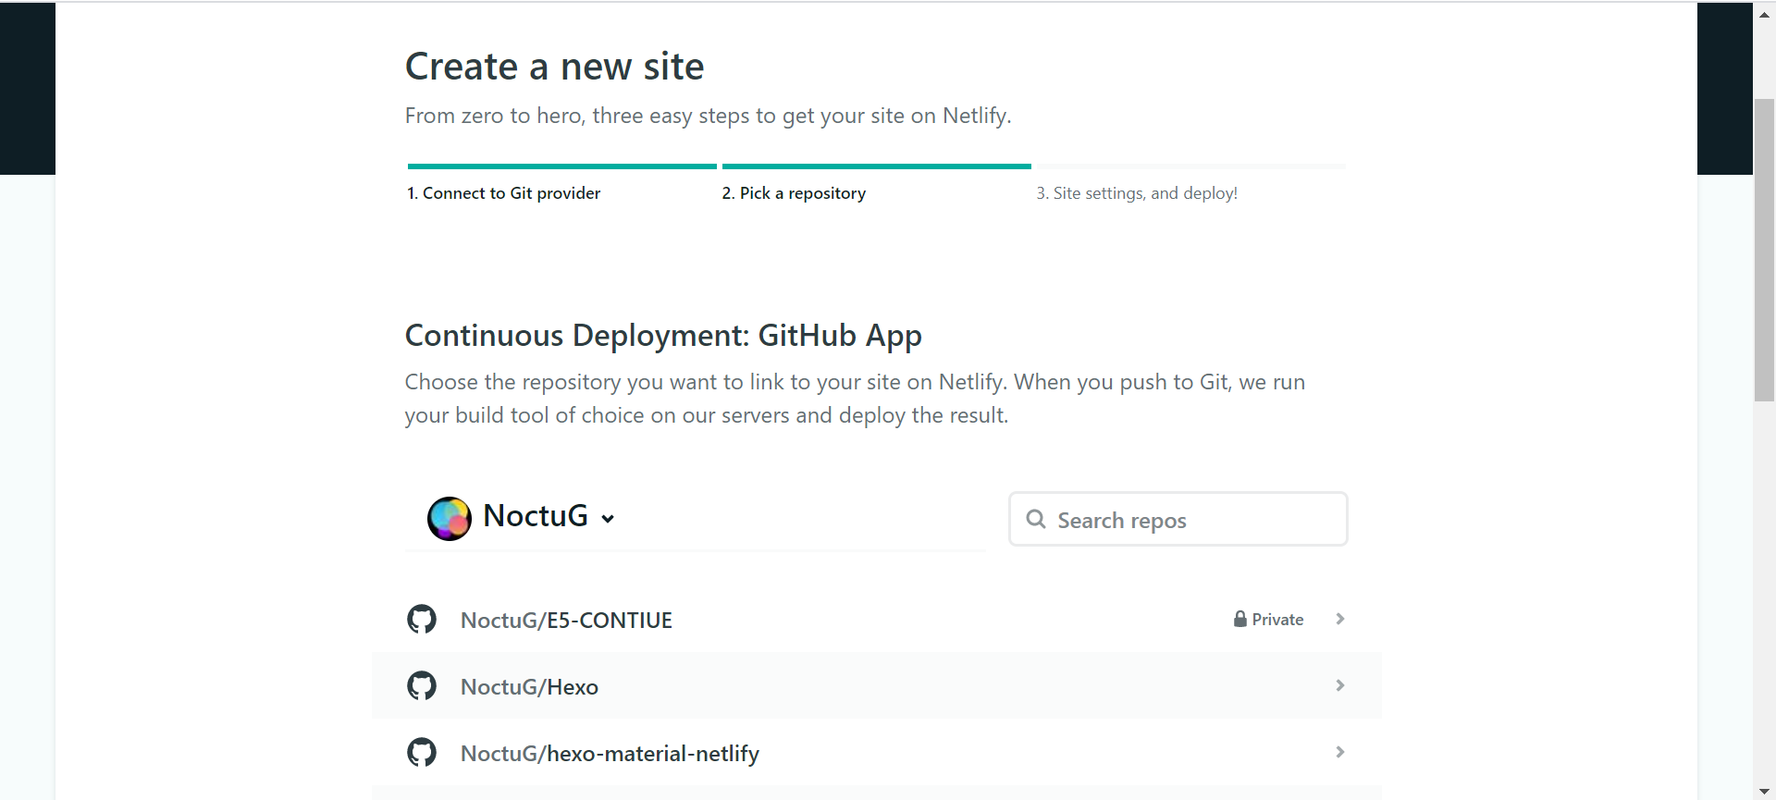Click the GitHub icon beside NoctuG/hexo-material-netlify

click(x=422, y=752)
